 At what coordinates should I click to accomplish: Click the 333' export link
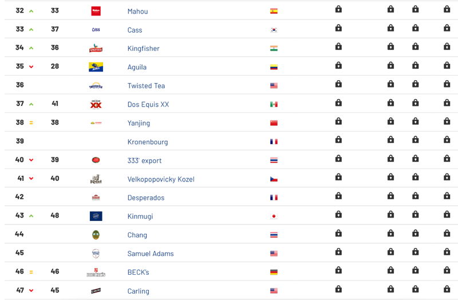click(144, 160)
